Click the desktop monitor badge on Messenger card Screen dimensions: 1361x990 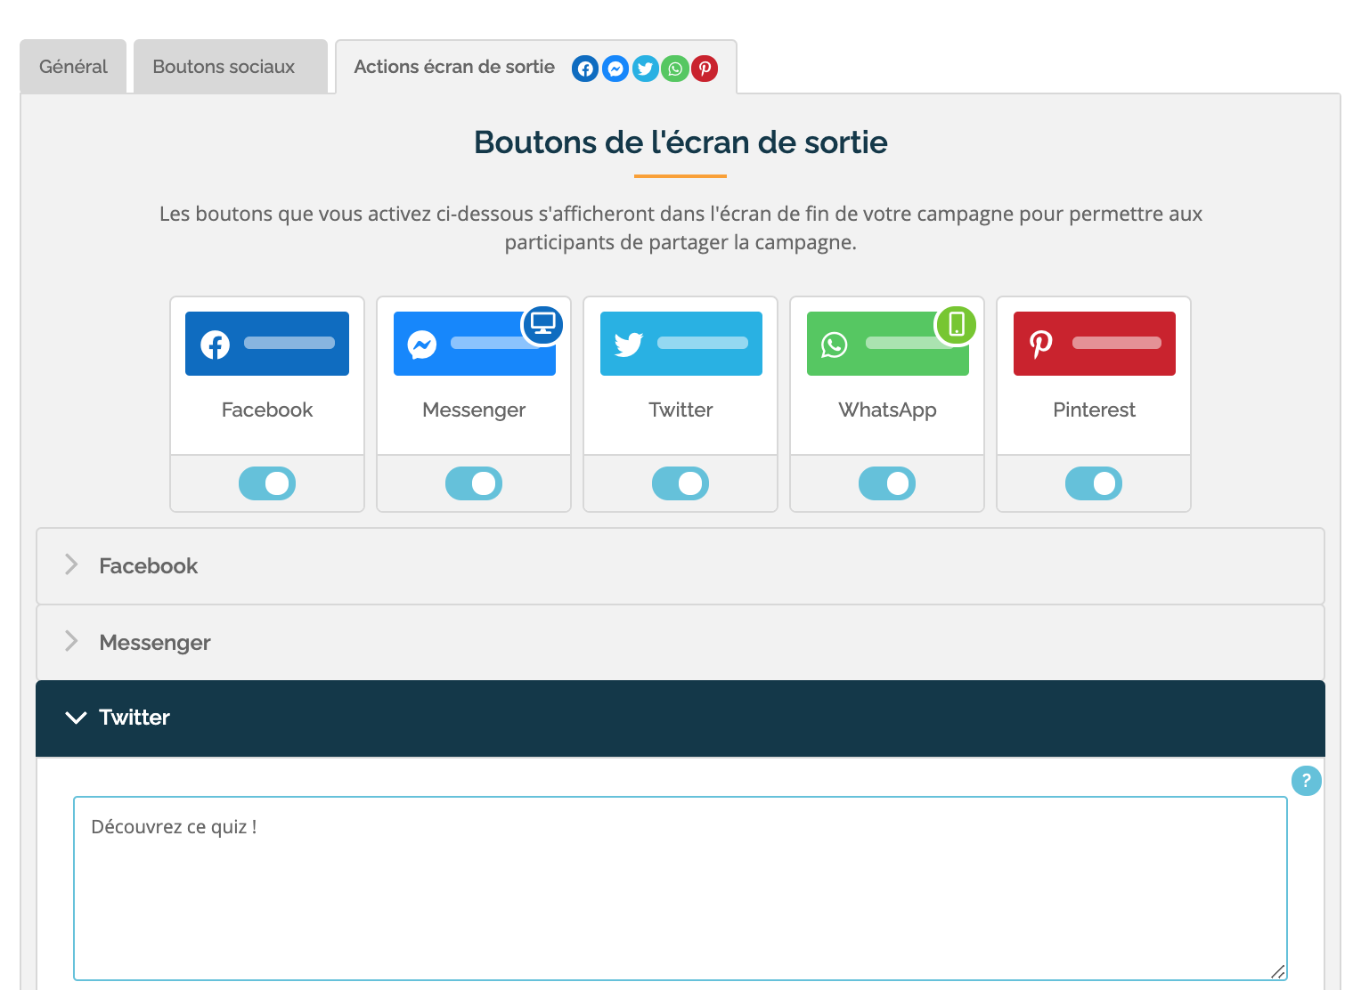pyautogui.click(x=542, y=325)
